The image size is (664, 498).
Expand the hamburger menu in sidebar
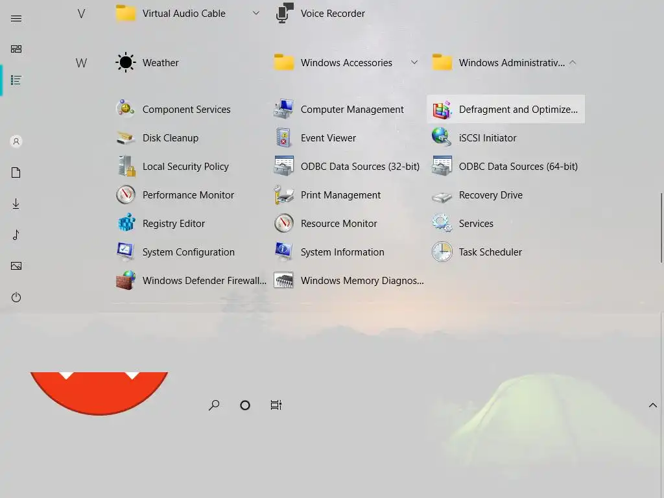(16, 18)
